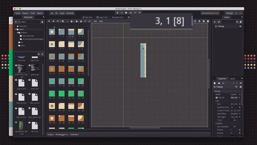Open the Settings button
The image size is (257, 145).
click(229, 13)
